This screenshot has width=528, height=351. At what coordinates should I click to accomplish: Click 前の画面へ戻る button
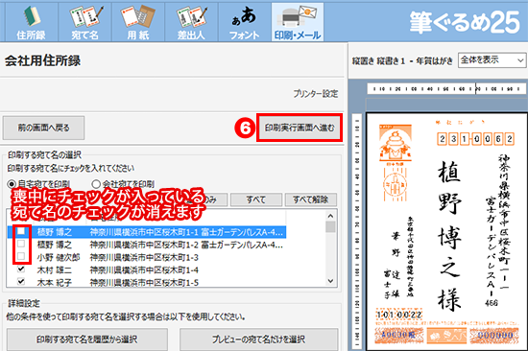point(43,128)
